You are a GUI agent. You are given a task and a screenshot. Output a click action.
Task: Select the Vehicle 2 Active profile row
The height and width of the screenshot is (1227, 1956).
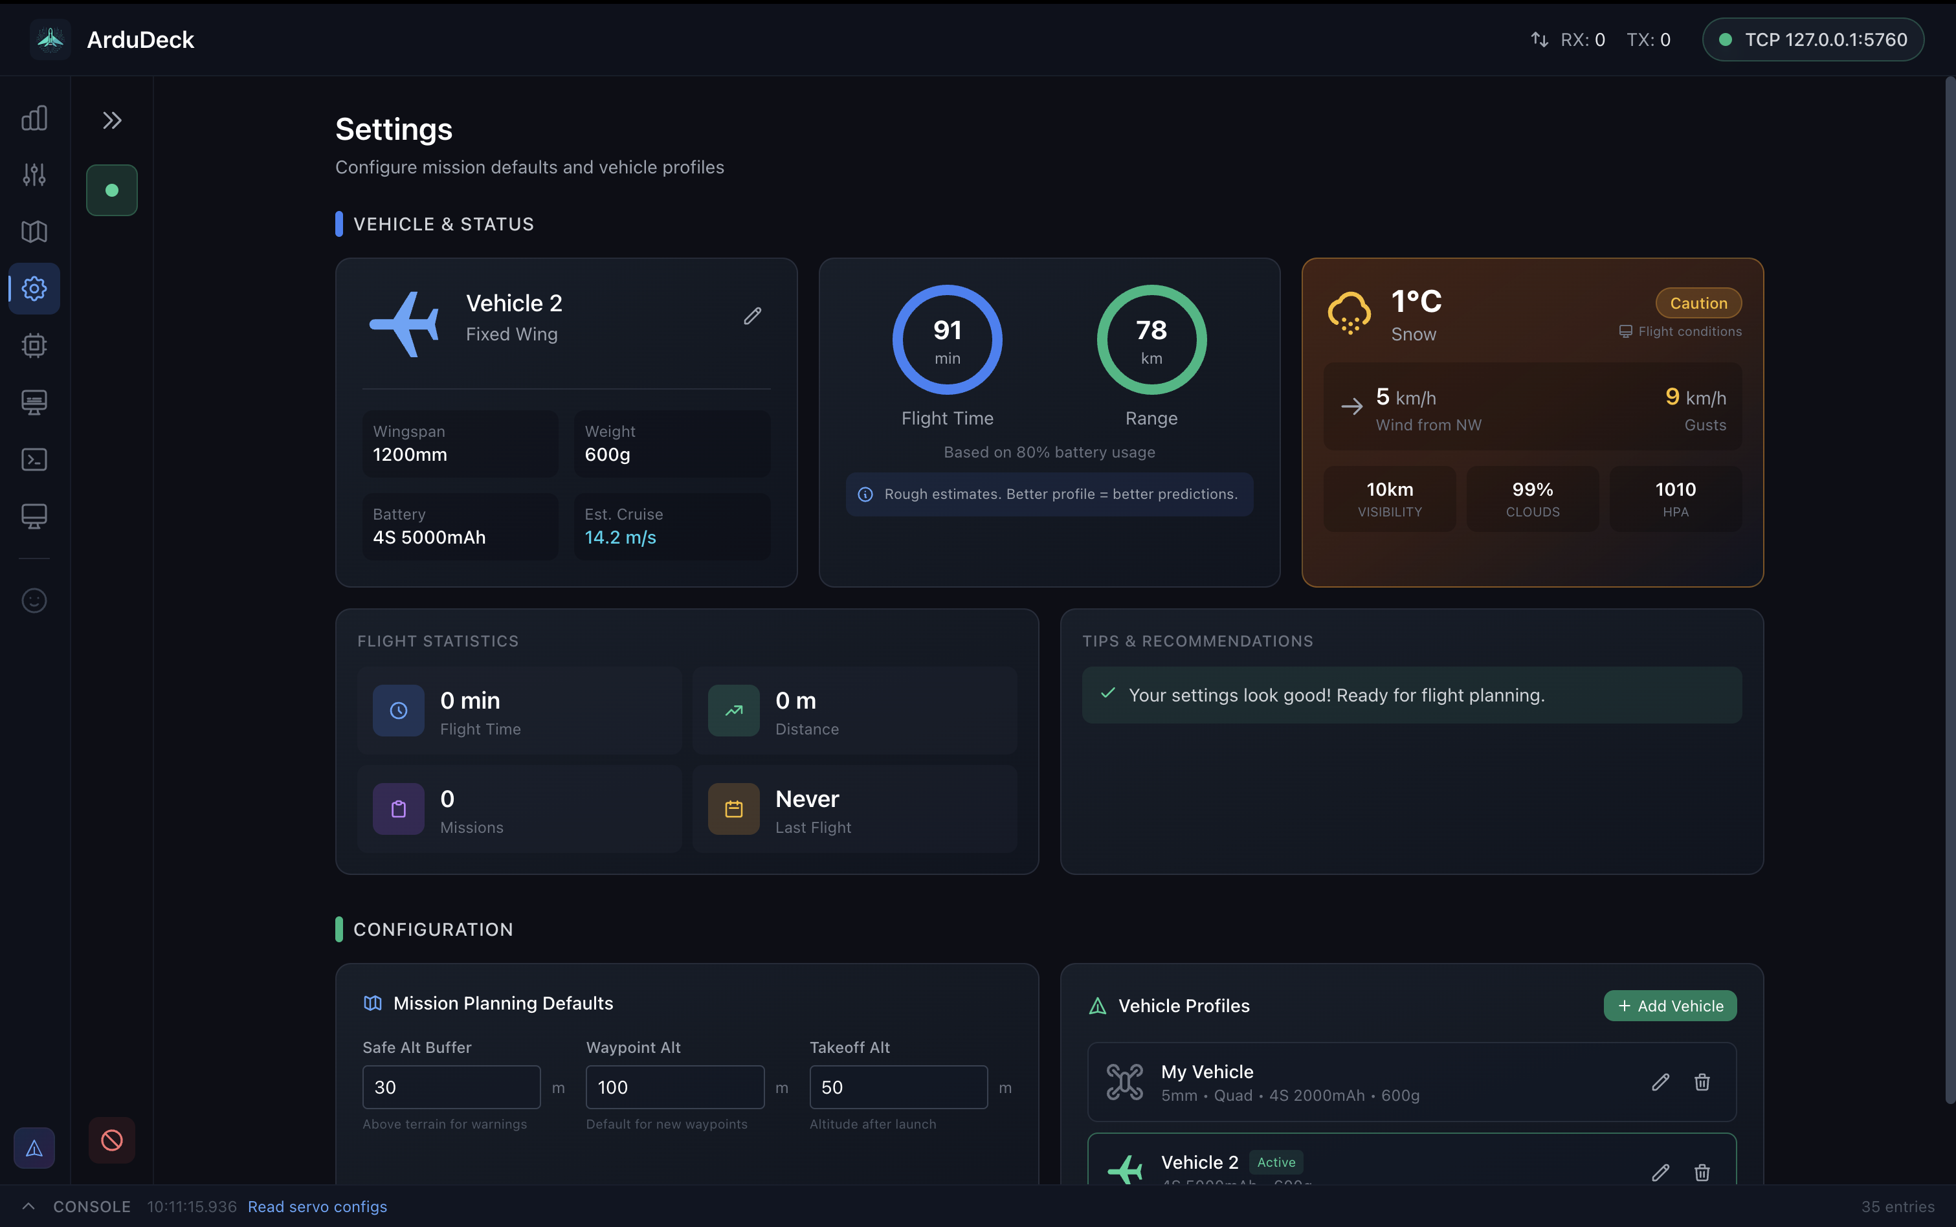pos(1412,1160)
